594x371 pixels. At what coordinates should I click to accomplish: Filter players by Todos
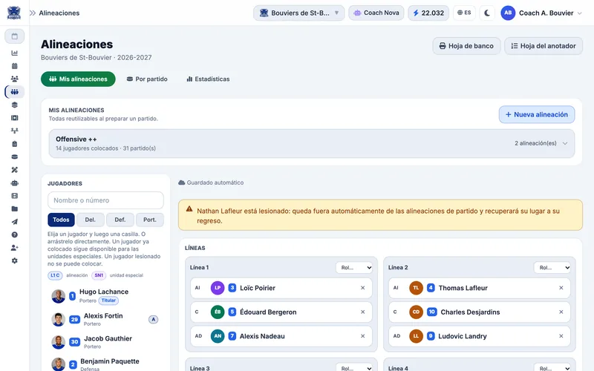point(61,220)
